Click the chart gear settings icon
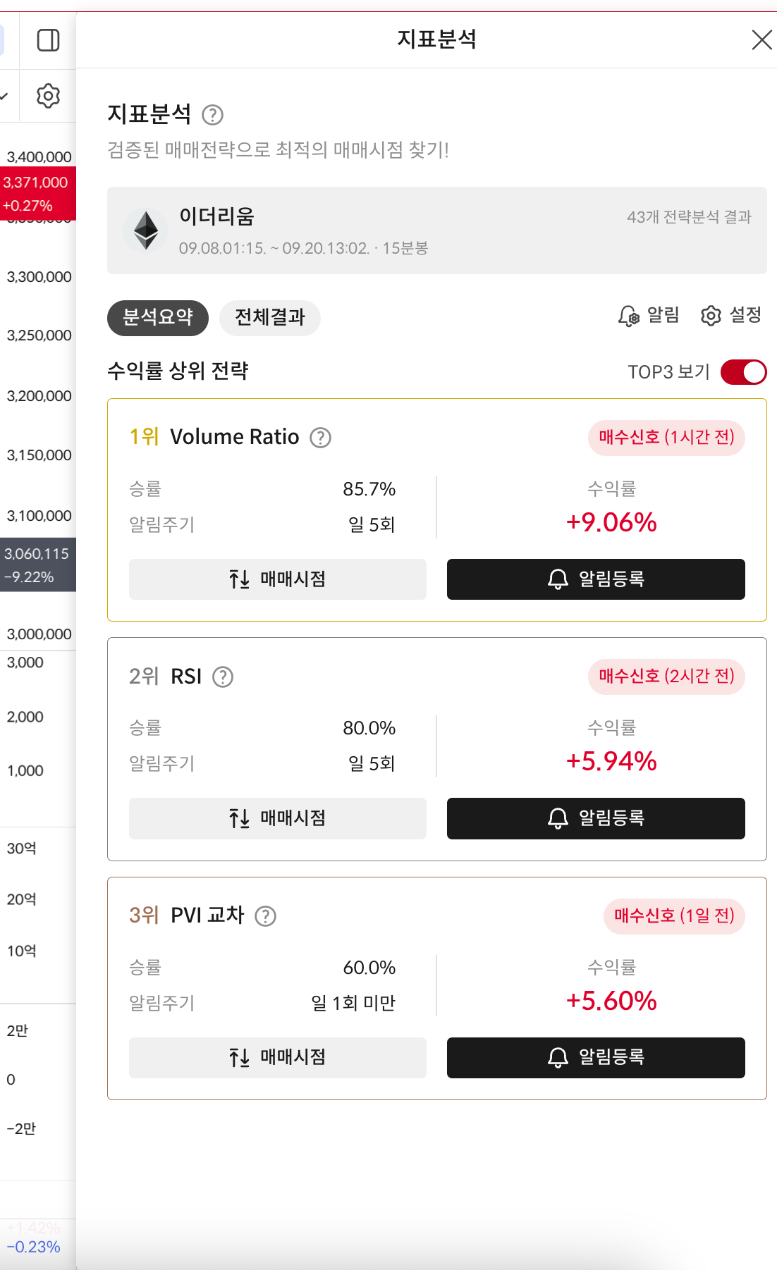The height and width of the screenshot is (1270, 777). [48, 95]
